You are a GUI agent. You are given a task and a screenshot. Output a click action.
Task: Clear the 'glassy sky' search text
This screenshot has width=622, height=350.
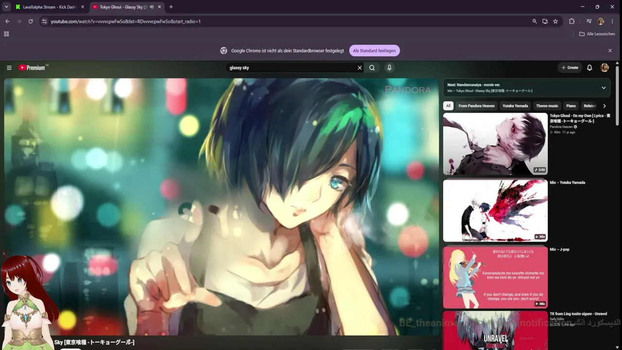click(360, 68)
